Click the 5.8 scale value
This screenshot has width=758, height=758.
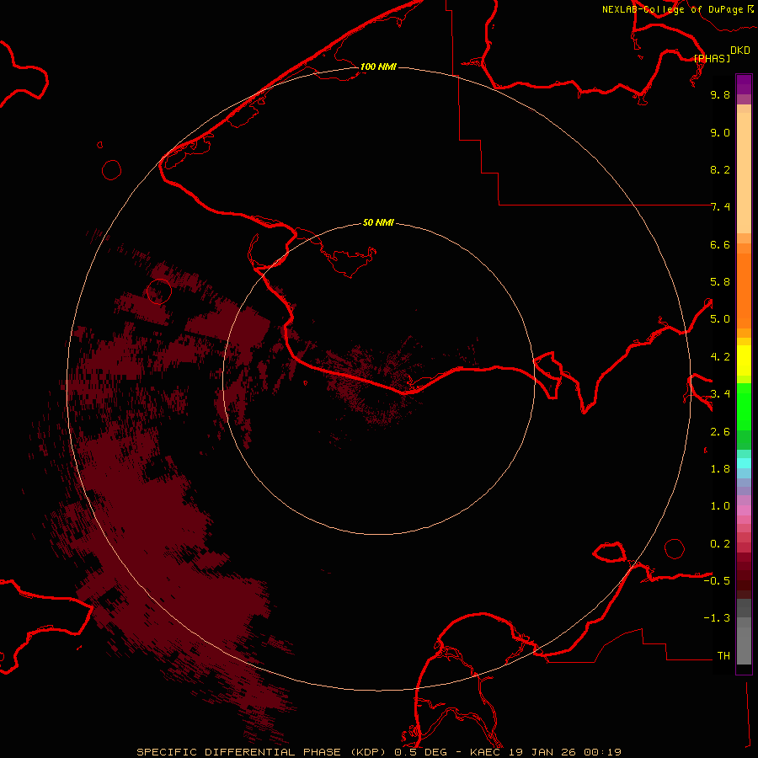pyautogui.click(x=720, y=282)
